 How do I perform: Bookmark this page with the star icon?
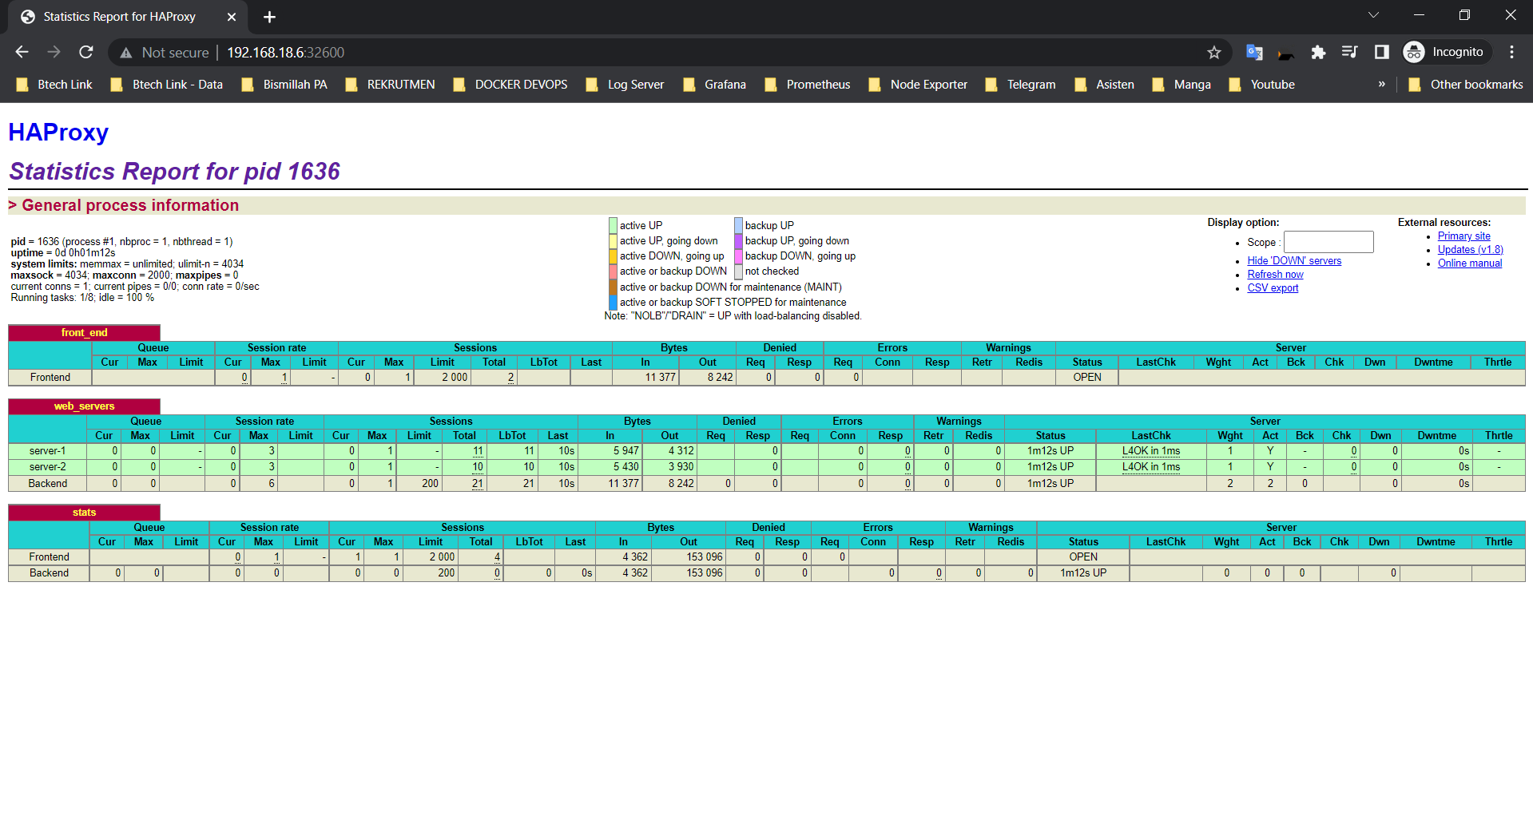click(x=1214, y=53)
